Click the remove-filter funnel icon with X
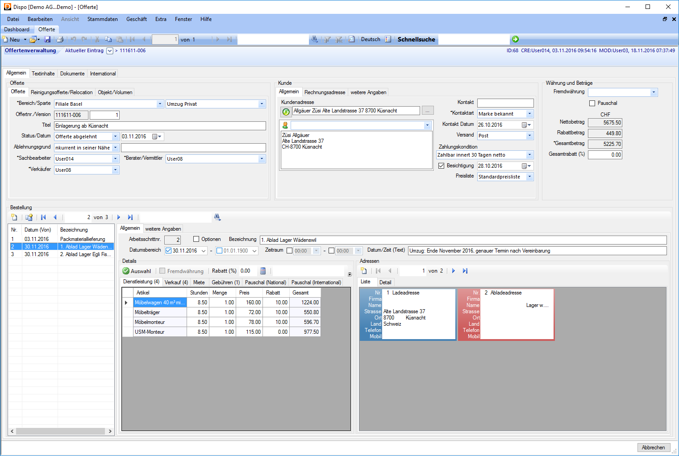Screen dimensions: 679x456 click(339, 39)
